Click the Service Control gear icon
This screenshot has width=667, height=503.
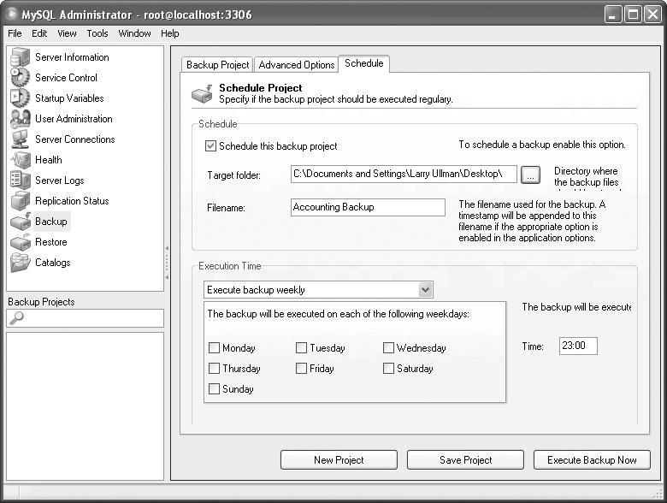[x=20, y=78]
